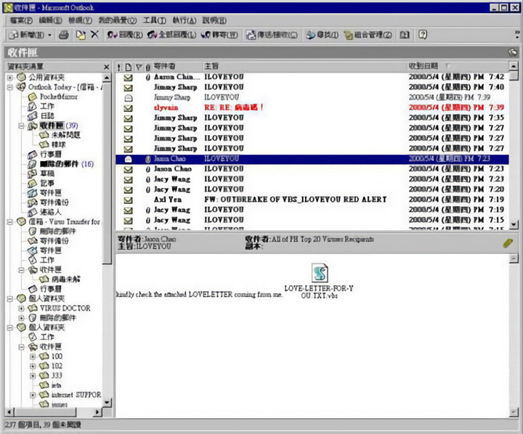
Task: Click the Forward (轉寄) toolbar button
Action: (220, 34)
